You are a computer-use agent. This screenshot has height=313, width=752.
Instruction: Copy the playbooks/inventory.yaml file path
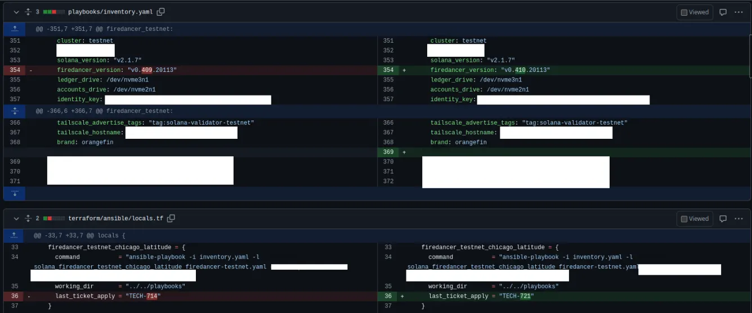[161, 12]
